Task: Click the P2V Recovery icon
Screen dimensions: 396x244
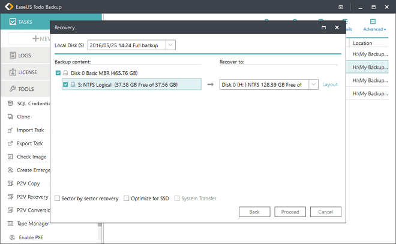Action: [x=10, y=197]
